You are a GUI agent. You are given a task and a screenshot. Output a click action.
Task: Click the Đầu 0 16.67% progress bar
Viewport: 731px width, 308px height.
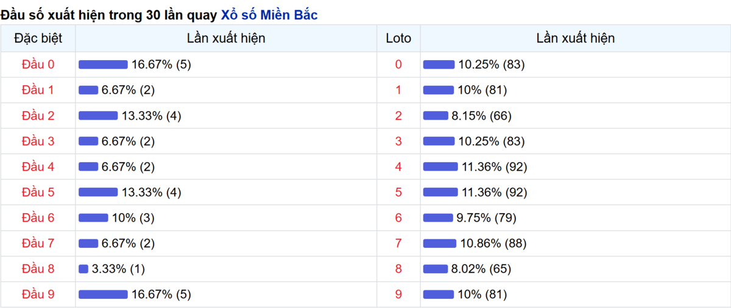coord(103,64)
